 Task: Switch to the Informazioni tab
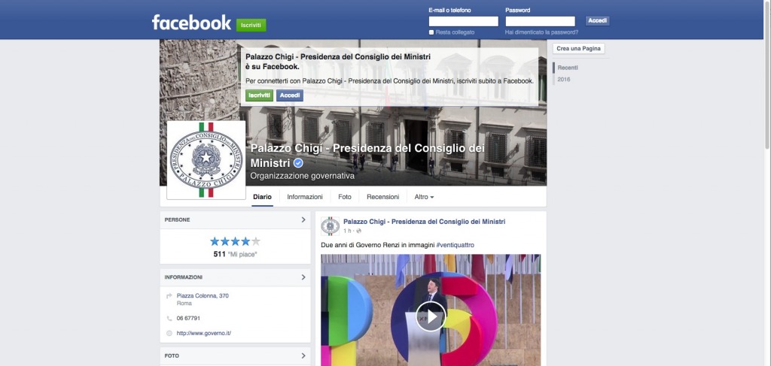pyautogui.click(x=305, y=197)
